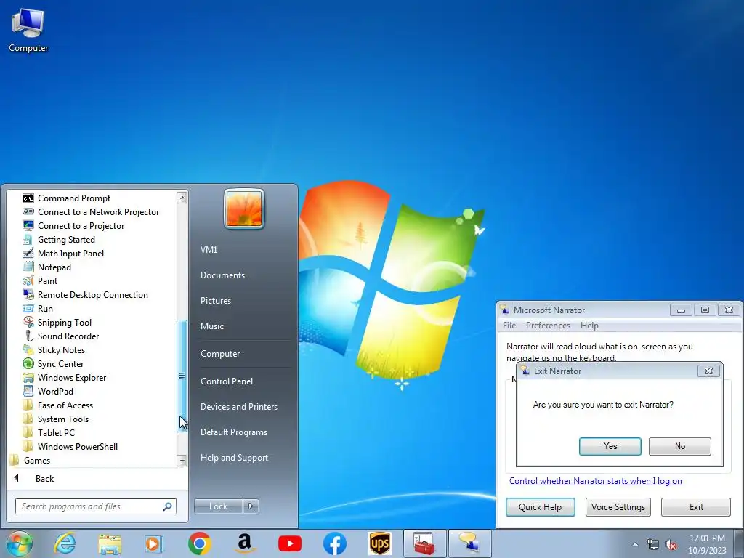Click the Search programs and files box
Screen dimensions: 744x558
[95, 506]
